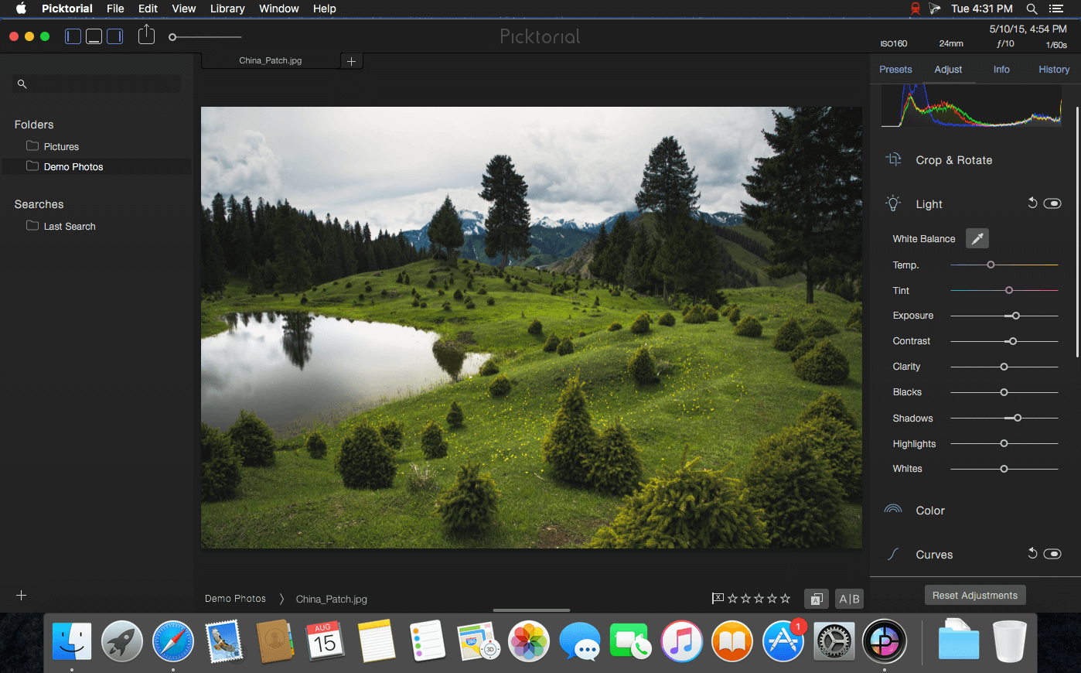Adjust the Blacks slider
The width and height of the screenshot is (1081, 673).
pos(1004,392)
